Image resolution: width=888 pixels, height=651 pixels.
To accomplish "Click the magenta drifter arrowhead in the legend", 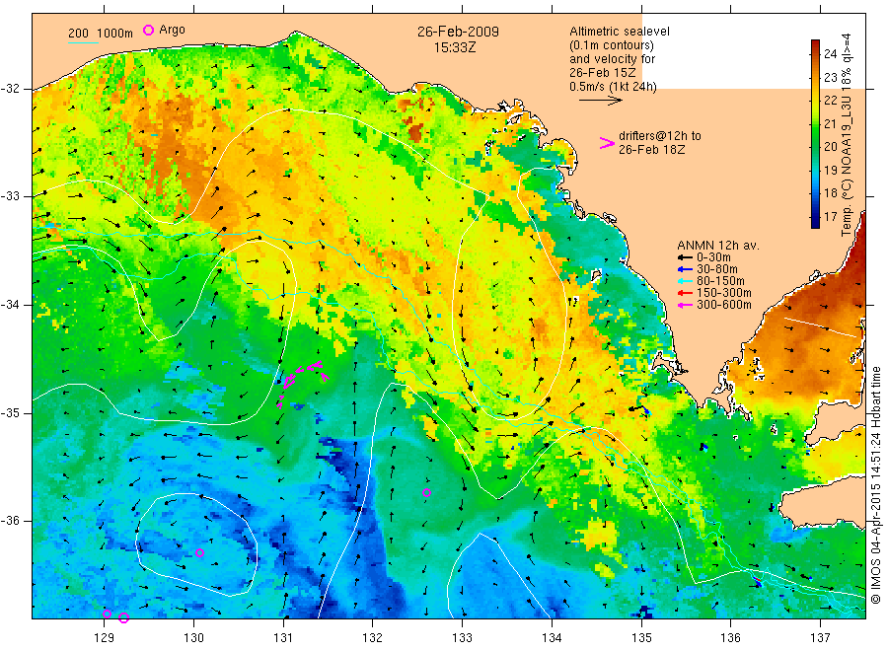I will pyautogui.click(x=607, y=143).
